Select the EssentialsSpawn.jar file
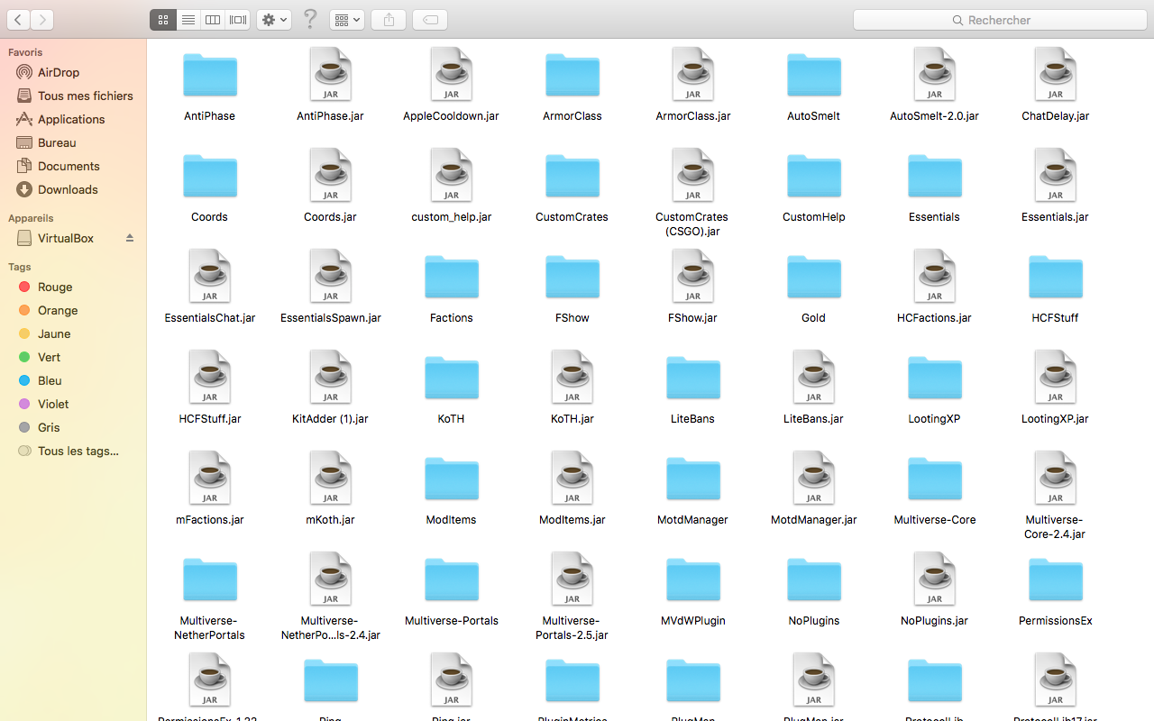Screen dimensions: 1154x721 pyautogui.click(x=331, y=277)
